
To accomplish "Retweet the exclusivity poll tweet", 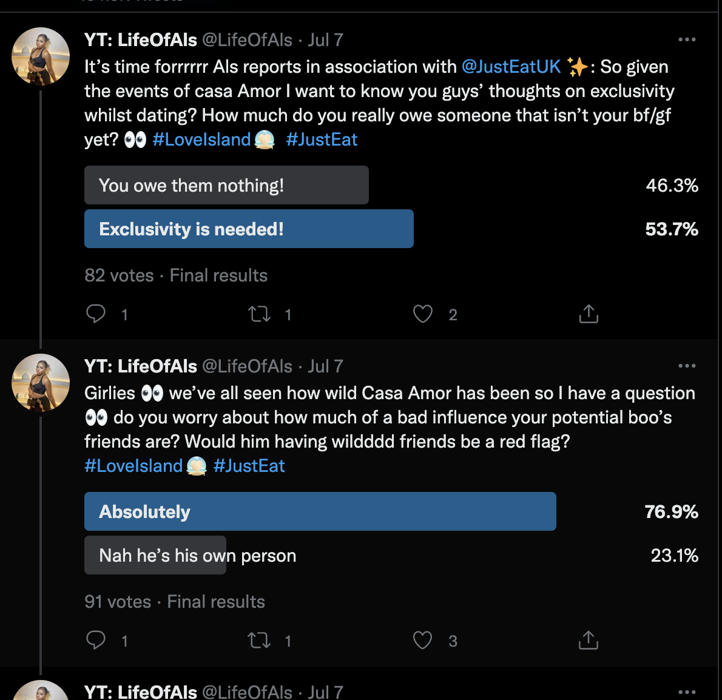I will point(260,314).
